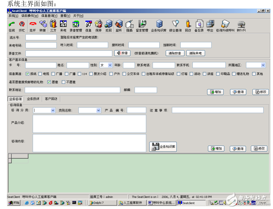Click the 卡号 input field
Viewport: 273px width, 209px height.
(x=40, y=65)
